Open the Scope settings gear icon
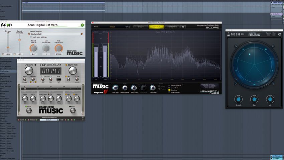The height and width of the screenshot is (160, 284). [183, 27]
